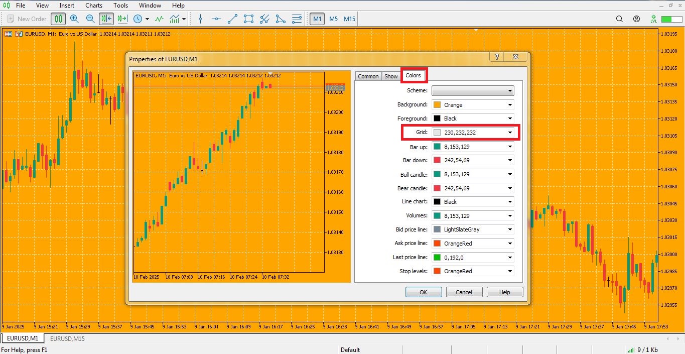Open the Charts menu
This screenshot has width=685, height=354.
(x=94, y=6)
